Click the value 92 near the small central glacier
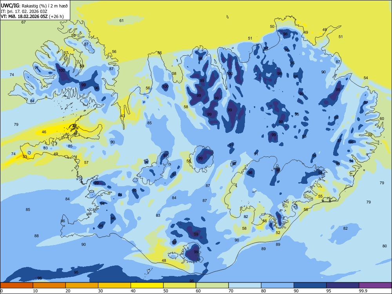 pyautogui.click(x=234, y=164)
